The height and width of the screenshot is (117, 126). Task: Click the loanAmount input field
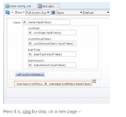(52, 65)
